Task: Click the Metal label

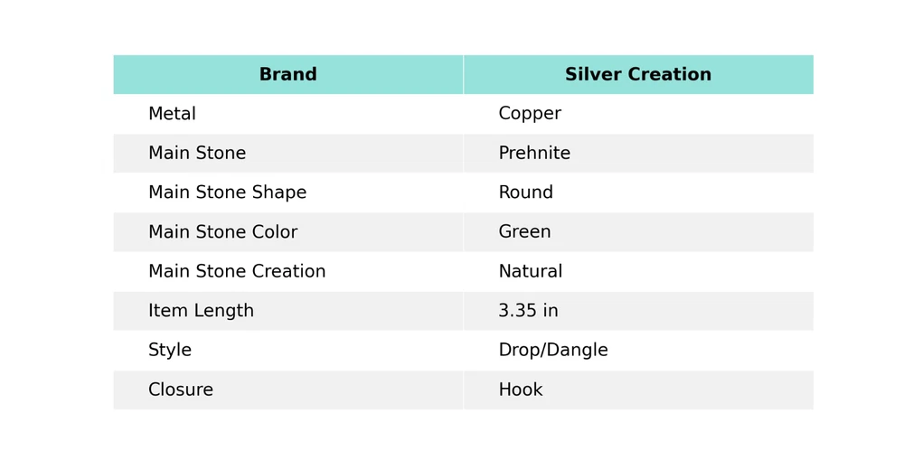Action: (172, 114)
